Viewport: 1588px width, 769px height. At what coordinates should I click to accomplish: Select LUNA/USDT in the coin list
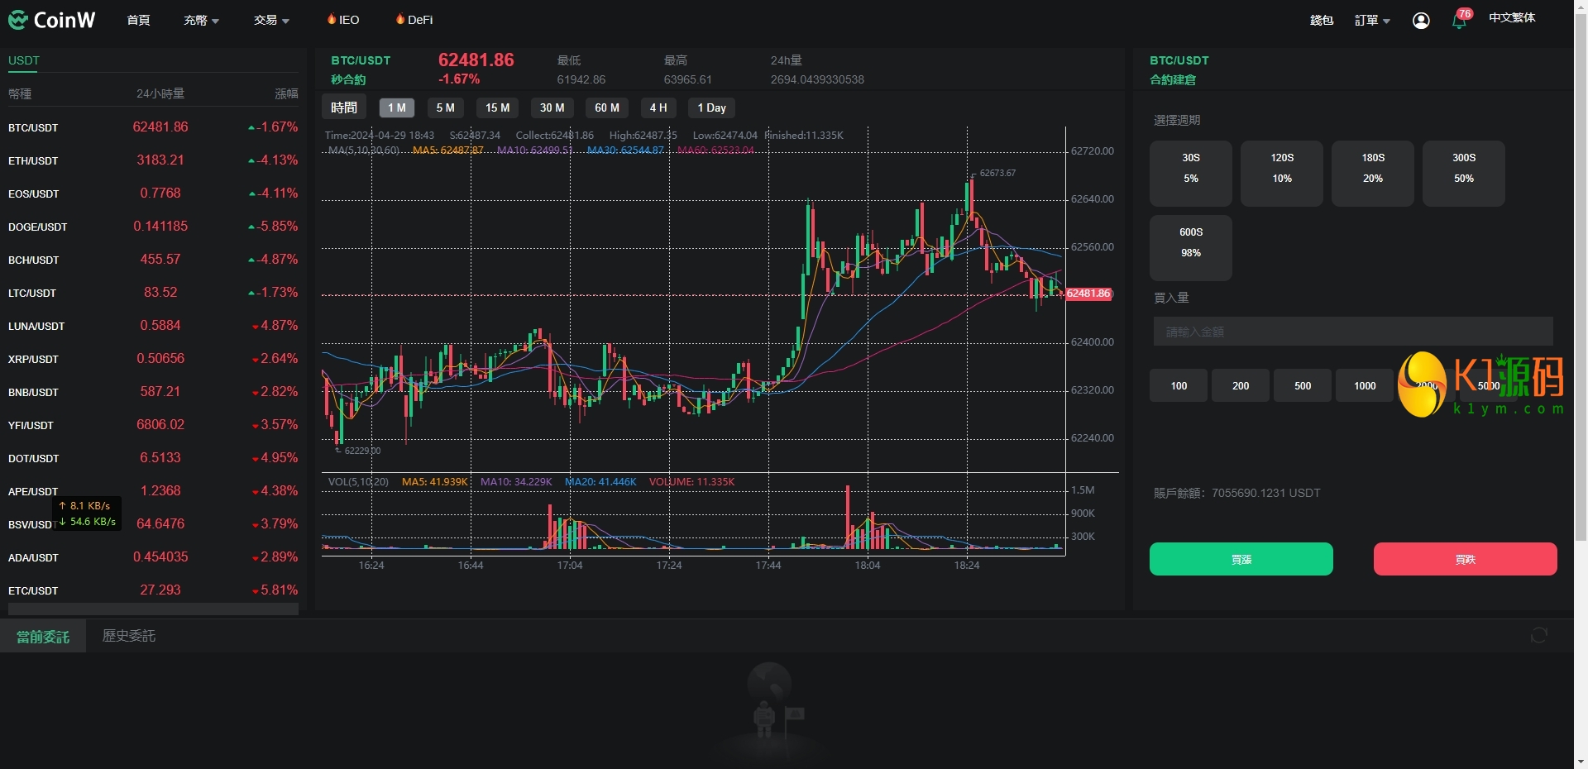coord(153,326)
